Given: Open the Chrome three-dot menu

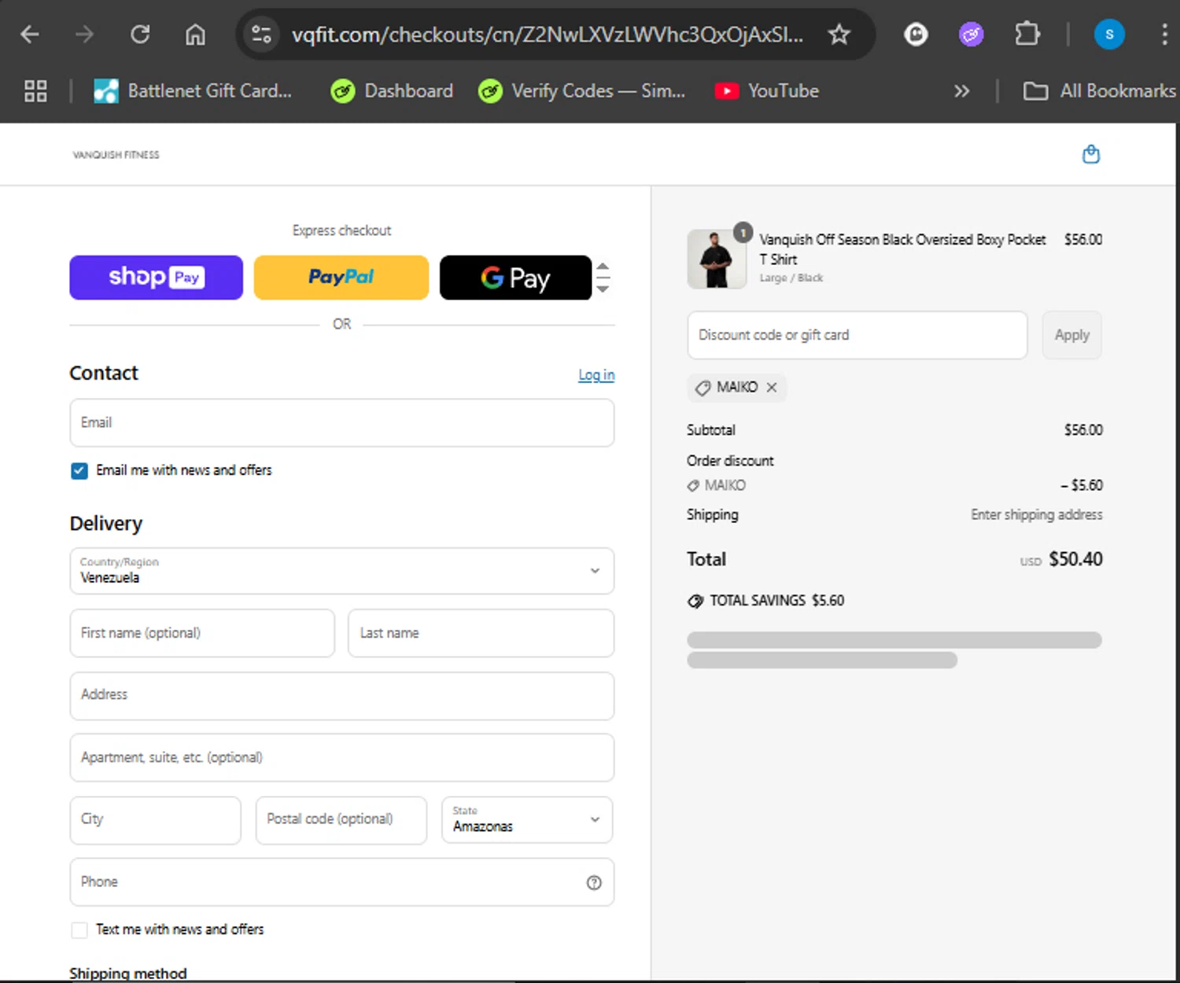Looking at the screenshot, I should (x=1164, y=35).
